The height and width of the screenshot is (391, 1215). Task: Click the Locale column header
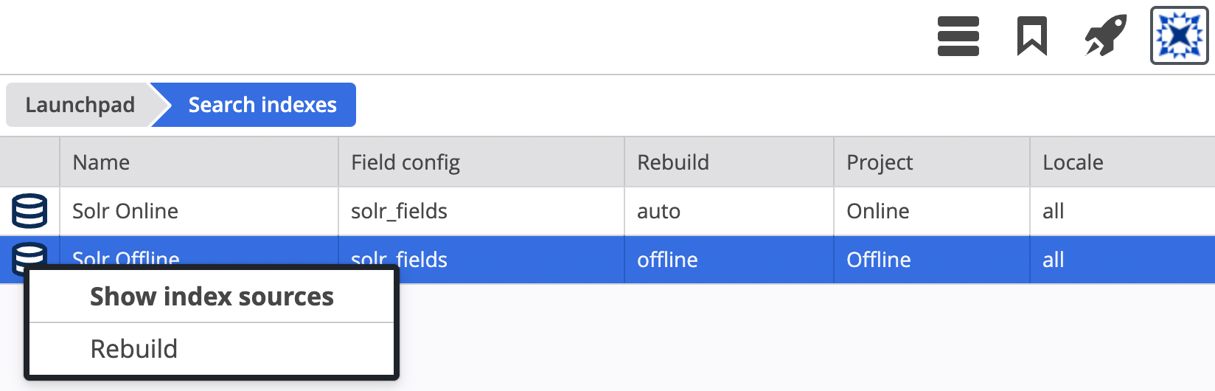[1073, 162]
